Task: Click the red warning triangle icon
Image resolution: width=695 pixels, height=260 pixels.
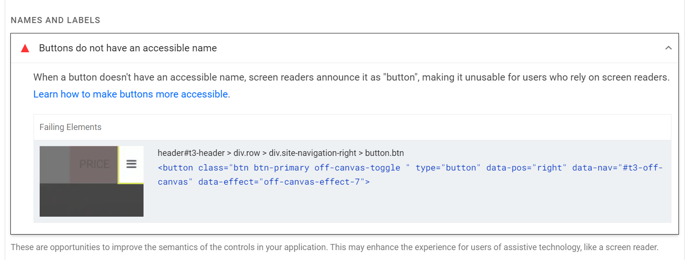Action: pyautogui.click(x=25, y=48)
